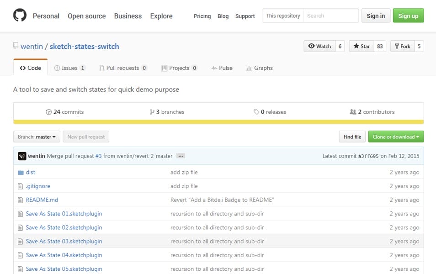Screen dimensions: 436x274
Task: Click the releases tag icon
Action: pyautogui.click(x=256, y=112)
